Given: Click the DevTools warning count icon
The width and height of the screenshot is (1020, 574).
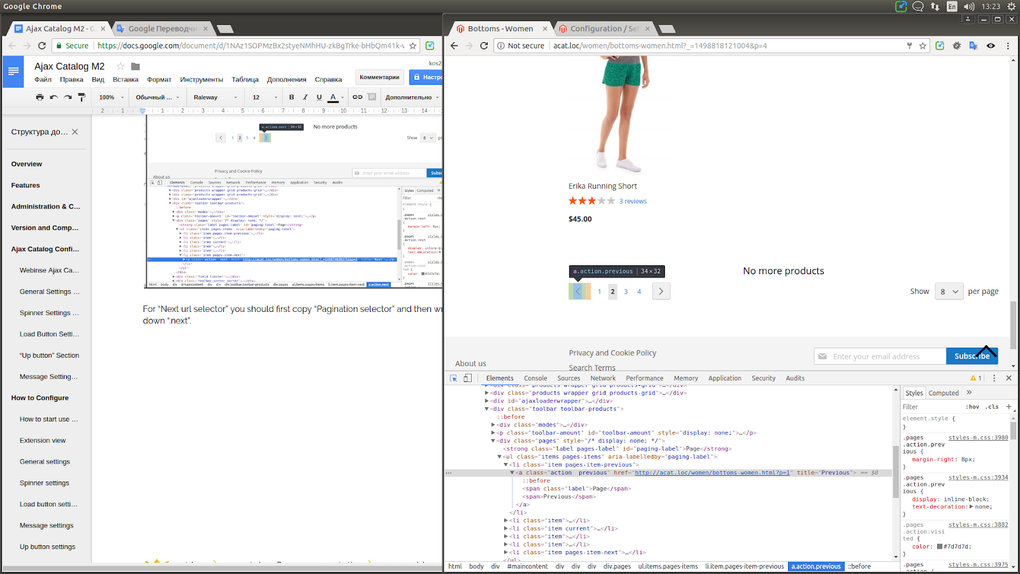Looking at the screenshot, I should [976, 378].
